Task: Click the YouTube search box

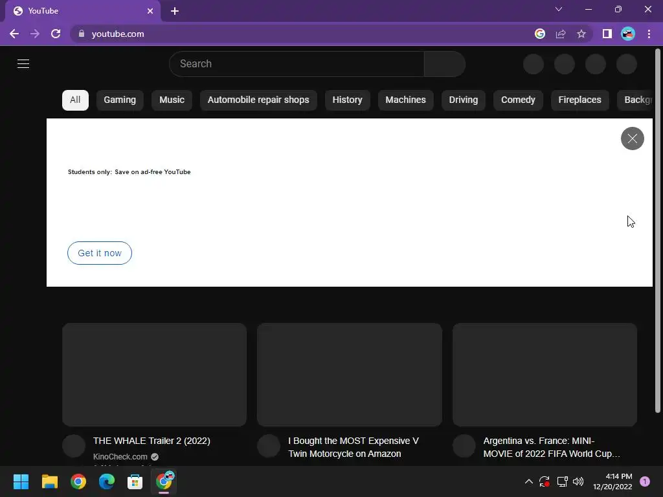Action: (x=297, y=64)
